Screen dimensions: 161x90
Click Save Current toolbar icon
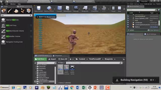[x=38, y=9]
